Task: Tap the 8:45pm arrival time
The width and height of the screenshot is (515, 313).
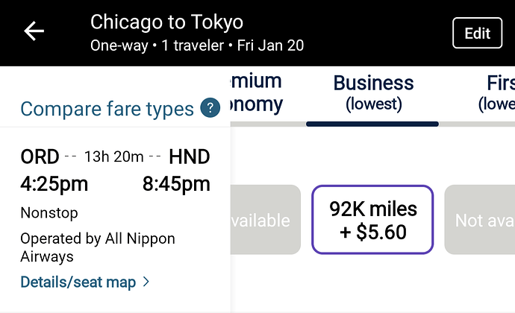Action: [176, 184]
